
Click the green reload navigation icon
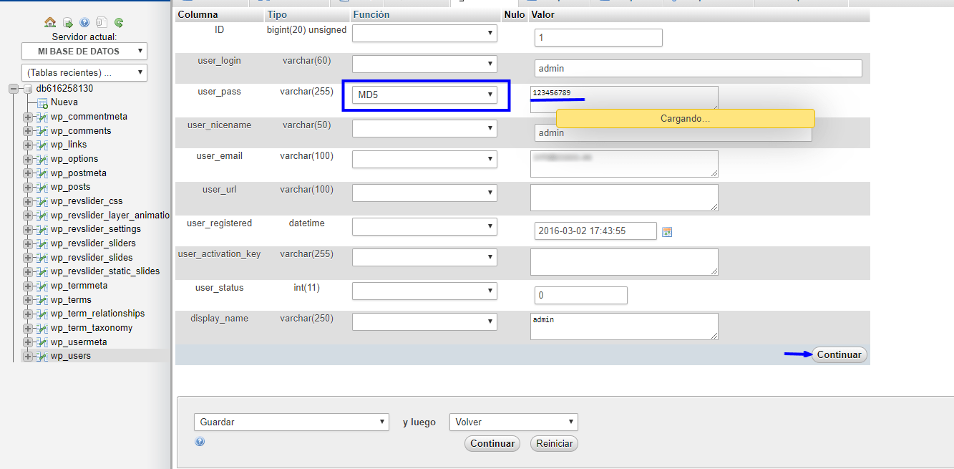pos(119,22)
